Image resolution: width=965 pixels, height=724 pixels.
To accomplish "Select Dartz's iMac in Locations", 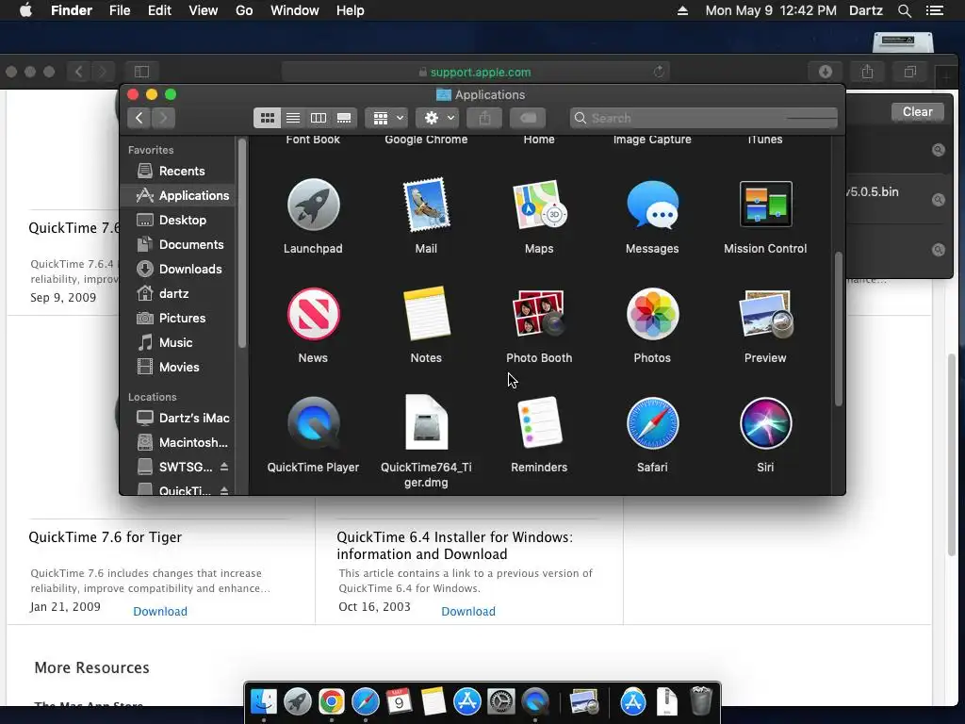I will point(178,418).
